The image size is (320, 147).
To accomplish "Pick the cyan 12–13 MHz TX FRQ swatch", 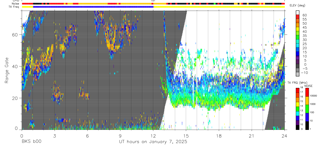I will (x=298, y=114).
